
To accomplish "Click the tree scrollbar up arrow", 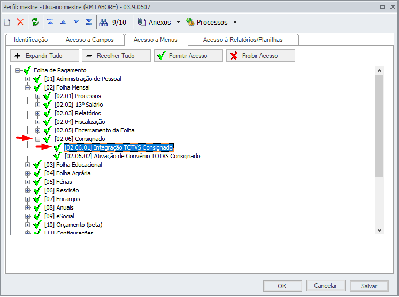I will click(x=379, y=71).
